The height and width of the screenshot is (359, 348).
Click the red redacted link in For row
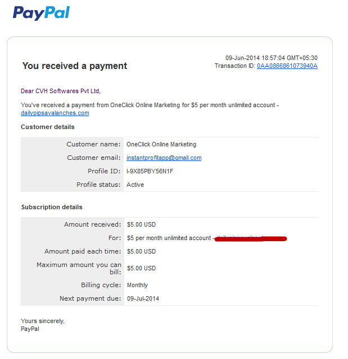(251, 238)
